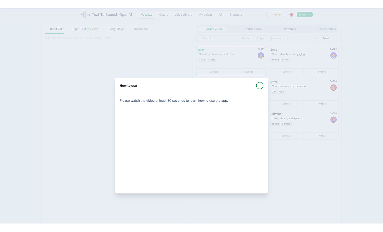The width and height of the screenshot is (383, 232).
Task: Select OpenAI Voices tab
Action: (x=212, y=29)
